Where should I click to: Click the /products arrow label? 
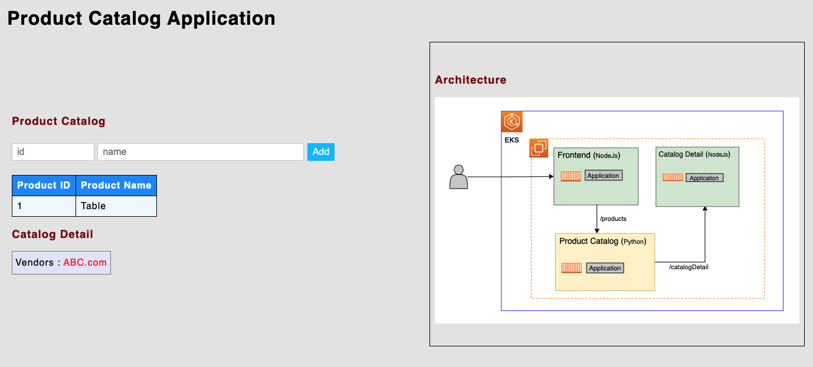pos(614,219)
